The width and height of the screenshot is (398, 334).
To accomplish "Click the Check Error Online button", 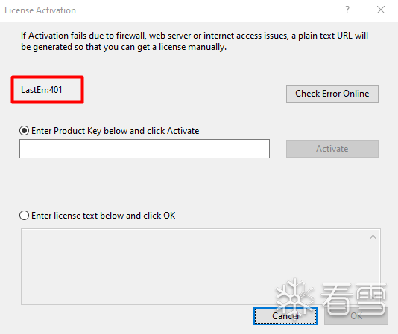I will point(332,94).
